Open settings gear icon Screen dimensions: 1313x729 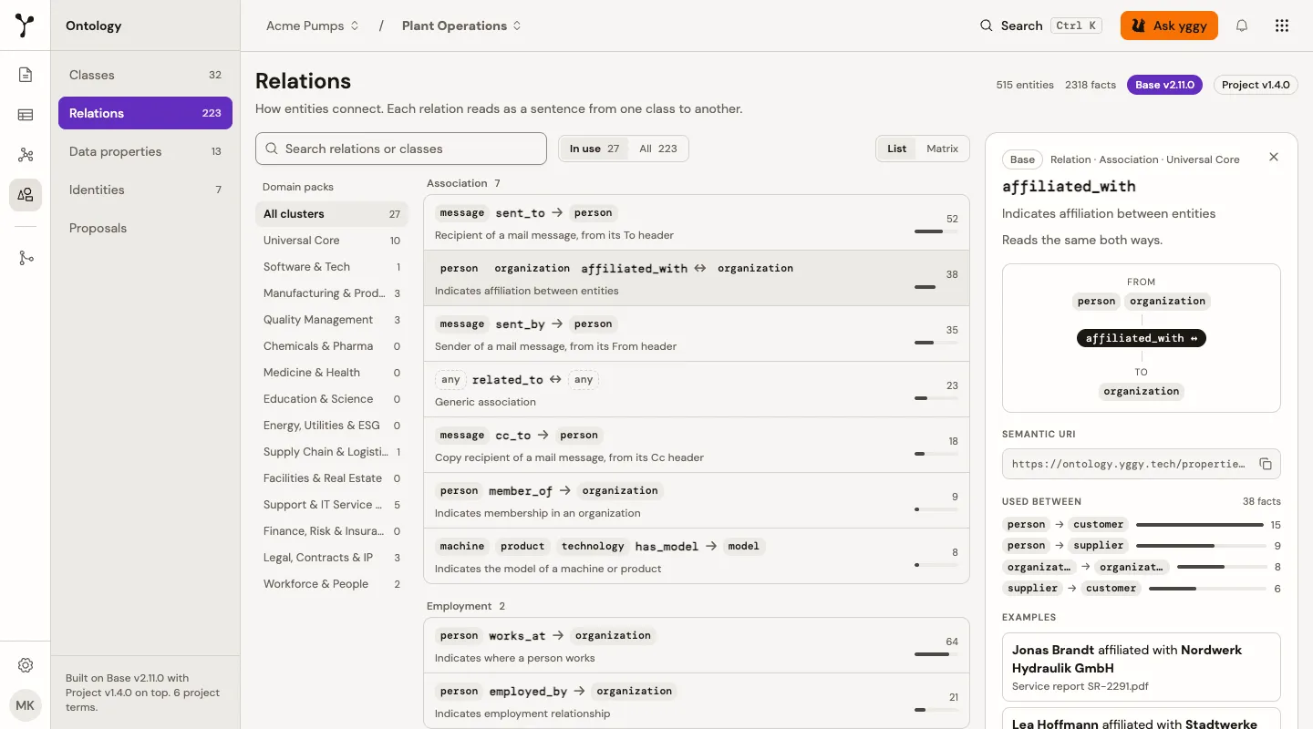point(26,665)
